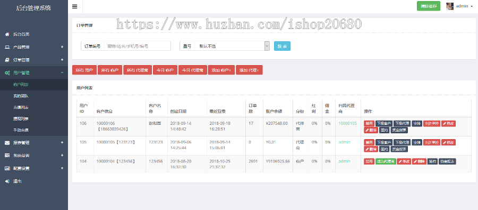Click the 删除 button for user 105

[371, 149]
